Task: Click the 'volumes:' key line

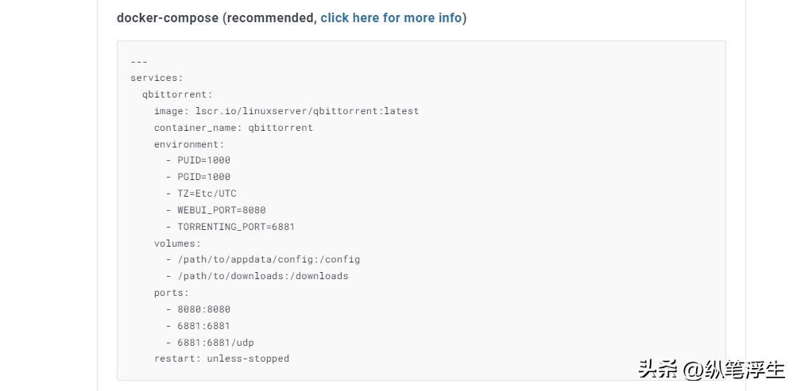Action: click(177, 243)
